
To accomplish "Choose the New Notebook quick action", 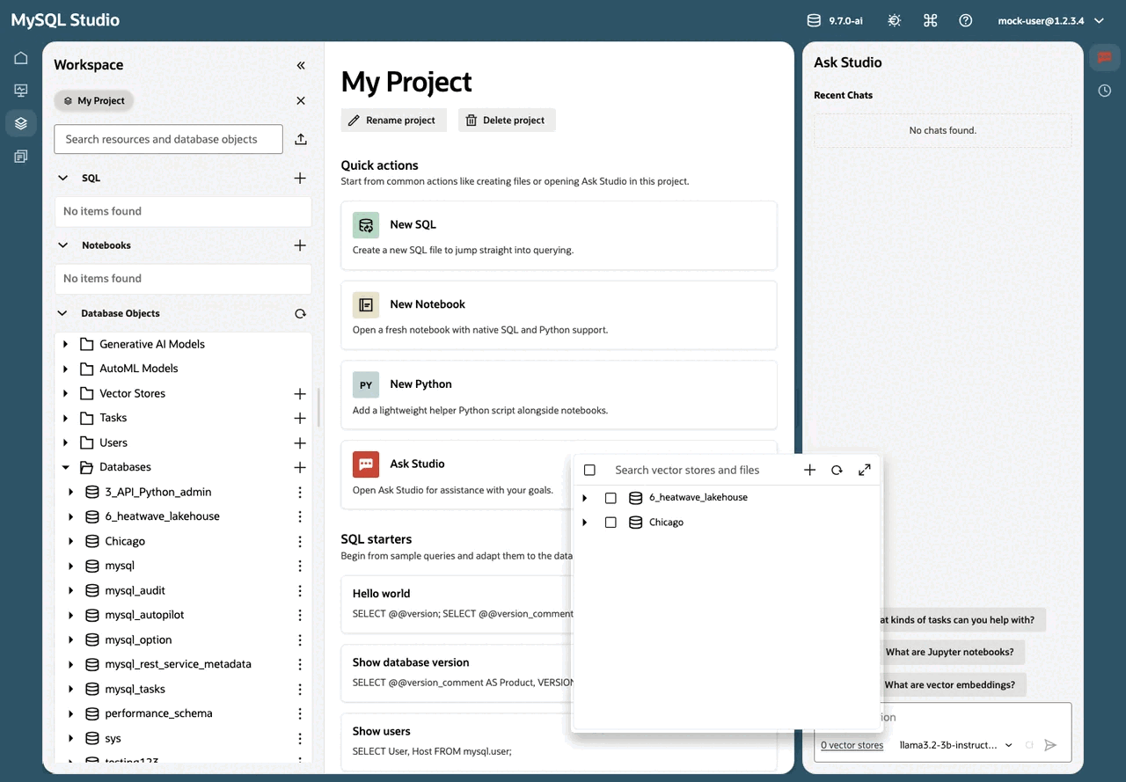I will coord(559,315).
